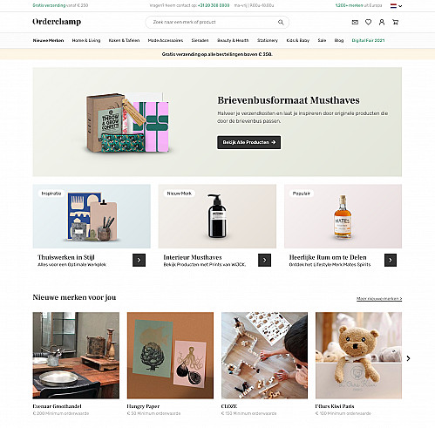Show next brands with carousel chevron

coord(408,358)
